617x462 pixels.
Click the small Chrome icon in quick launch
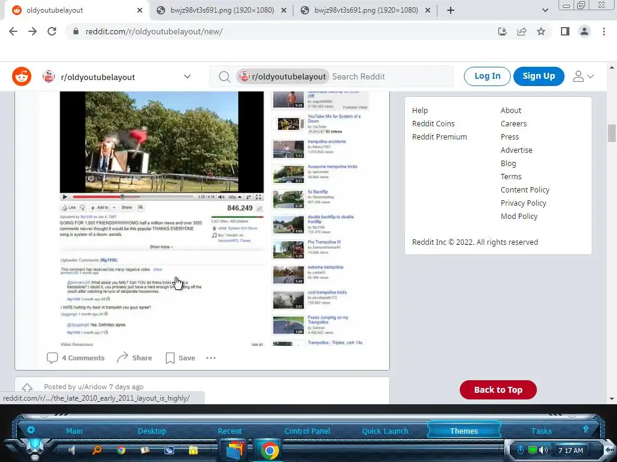click(x=121, y=450)
